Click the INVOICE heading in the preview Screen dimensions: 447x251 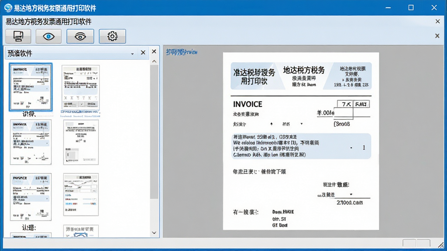pyautogui.click(x=248, y=104)
